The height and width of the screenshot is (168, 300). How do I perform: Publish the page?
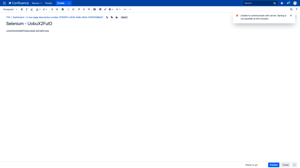coord(274,165)
